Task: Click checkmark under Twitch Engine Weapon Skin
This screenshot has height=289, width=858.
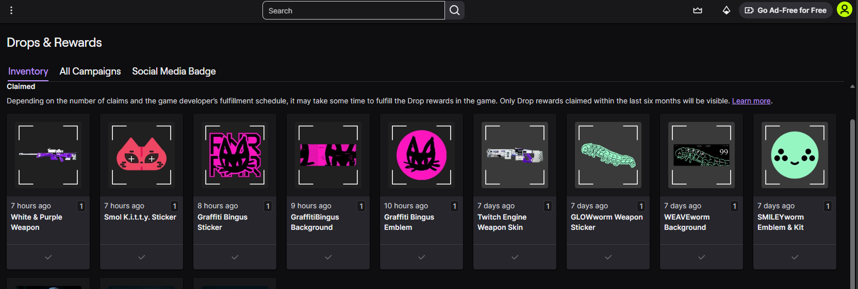Action: pyautogui.click(x=515, y=257)
